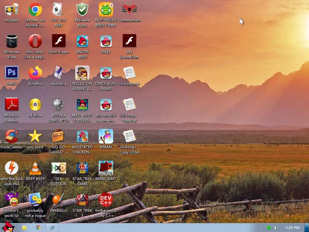Image resolution: width=309 pixels, height=232 pixels.
Task: Select the 'FNAF' red bird icon
Action: click(106, 41)
